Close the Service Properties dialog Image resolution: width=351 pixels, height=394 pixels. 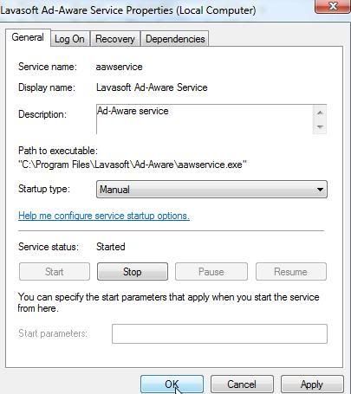332,6
